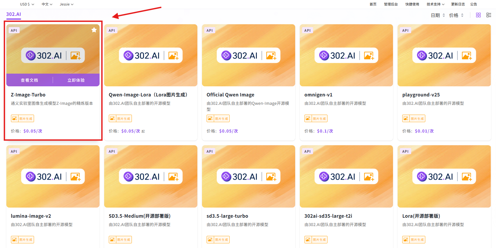Open the USD $ currency dropdown

pyautogui.click(x=27, y=4)
